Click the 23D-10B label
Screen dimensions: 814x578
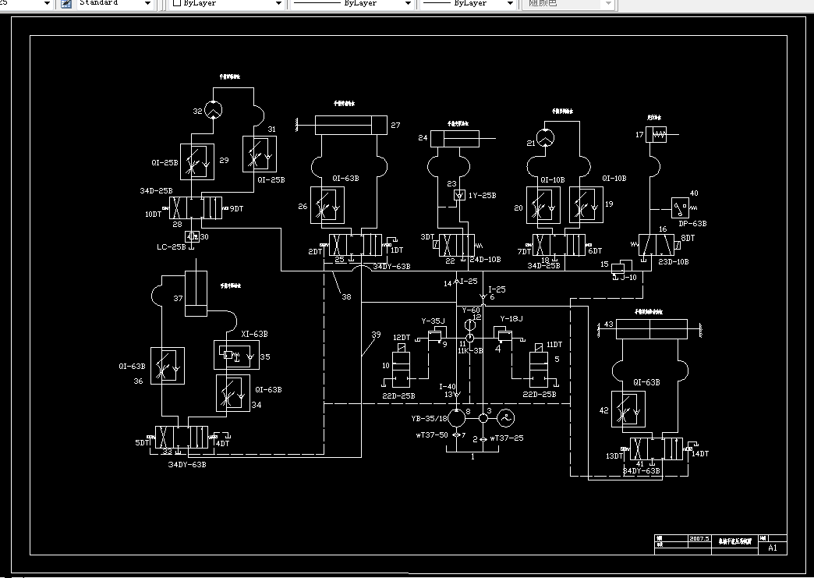point(674,262)
